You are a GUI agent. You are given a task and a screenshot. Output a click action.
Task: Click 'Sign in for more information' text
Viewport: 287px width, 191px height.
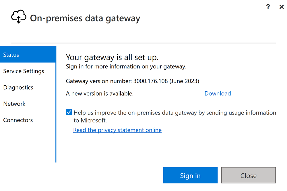(x=126, y=67)
